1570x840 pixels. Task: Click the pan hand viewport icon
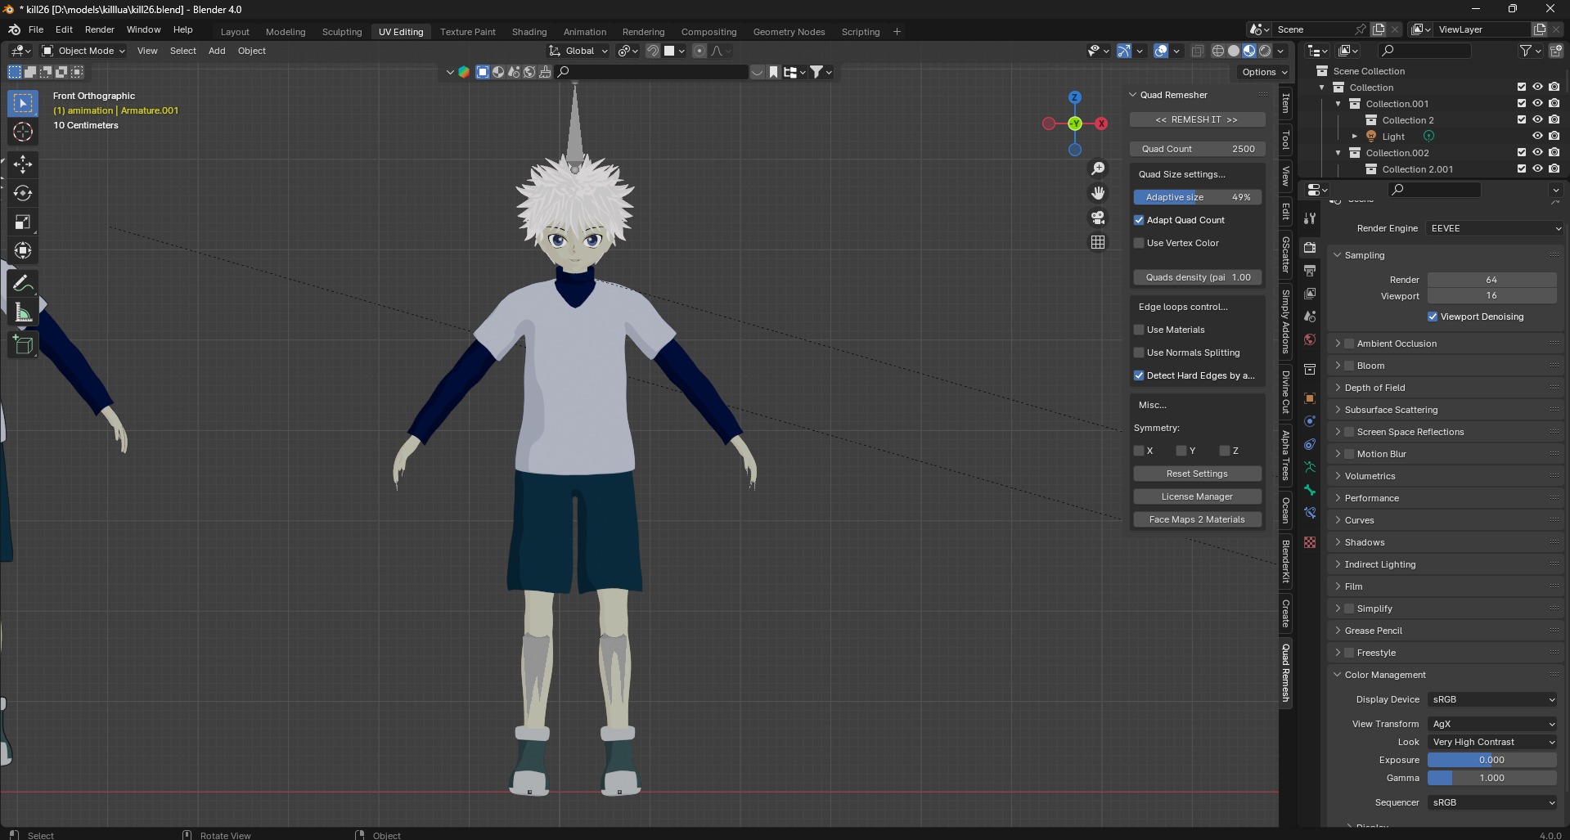click(1098, 193)
